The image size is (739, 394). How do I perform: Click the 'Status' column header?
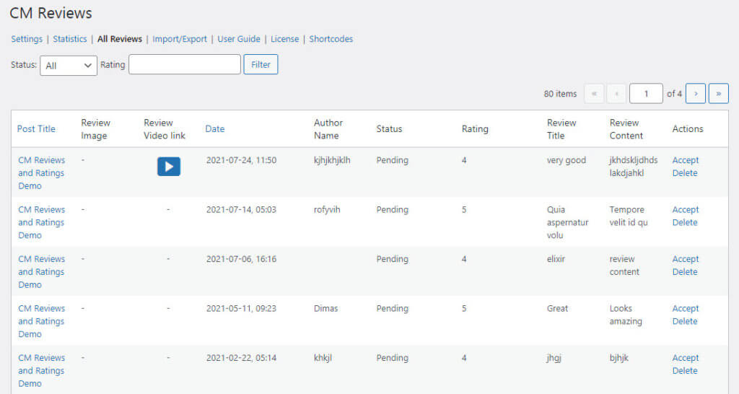click(x=389, y=128)
